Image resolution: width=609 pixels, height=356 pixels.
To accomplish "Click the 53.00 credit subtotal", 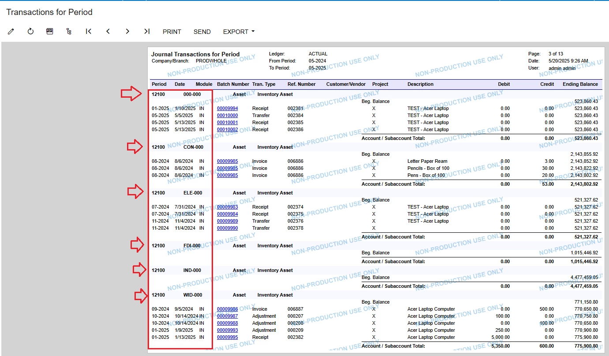I will [548, 184].
